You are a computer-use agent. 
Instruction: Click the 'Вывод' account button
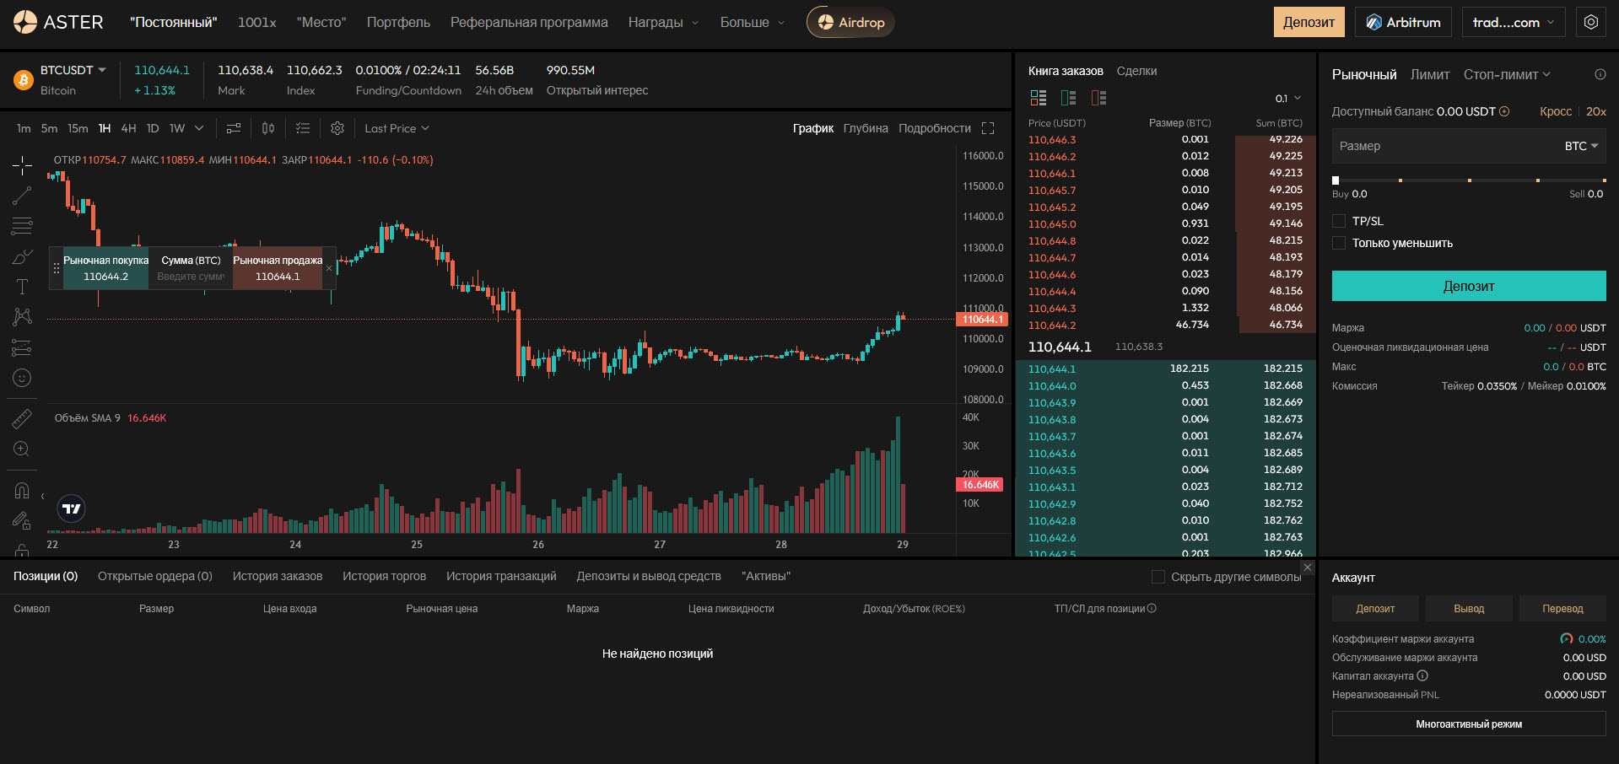[x=1469, y=608]
